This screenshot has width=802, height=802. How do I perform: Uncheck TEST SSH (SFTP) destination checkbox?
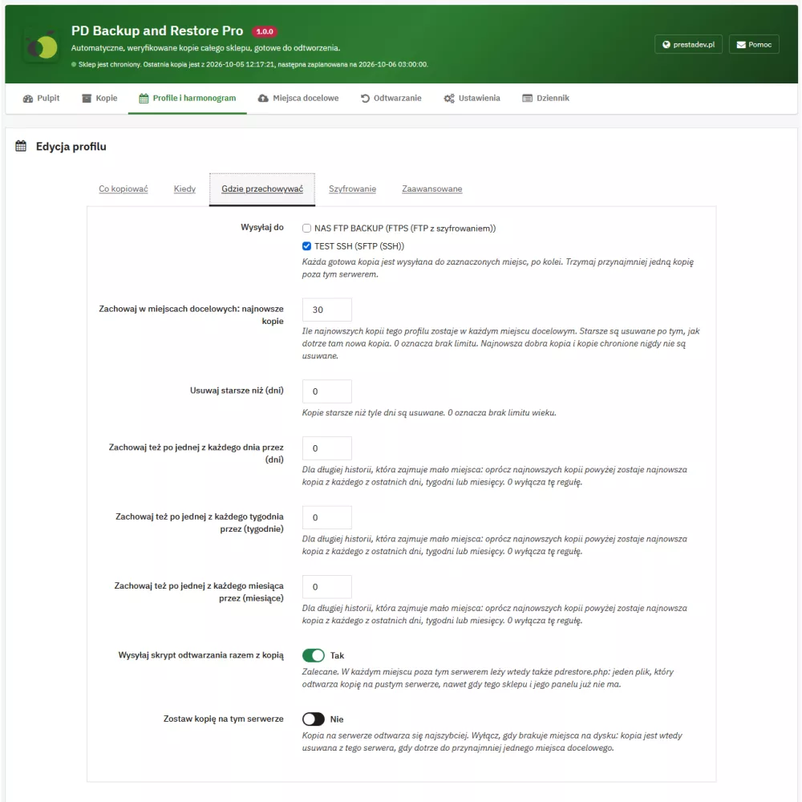click(x=306, y=246)
